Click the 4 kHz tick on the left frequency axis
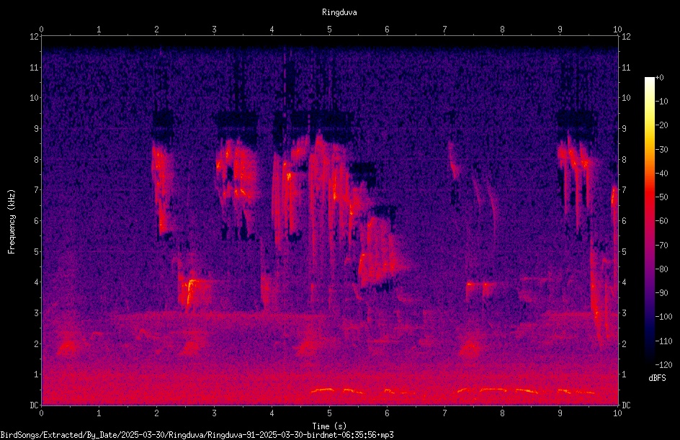The height and width of the screenshot is (440, 680). click(x=36, y=282)
